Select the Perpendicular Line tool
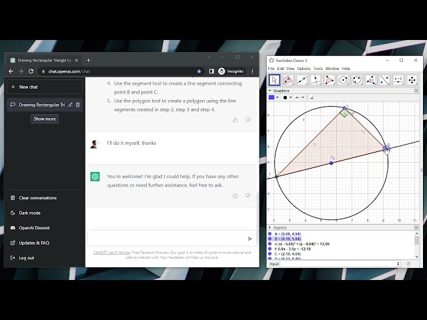Screen dimensions: 427x320 click(316, 80)
